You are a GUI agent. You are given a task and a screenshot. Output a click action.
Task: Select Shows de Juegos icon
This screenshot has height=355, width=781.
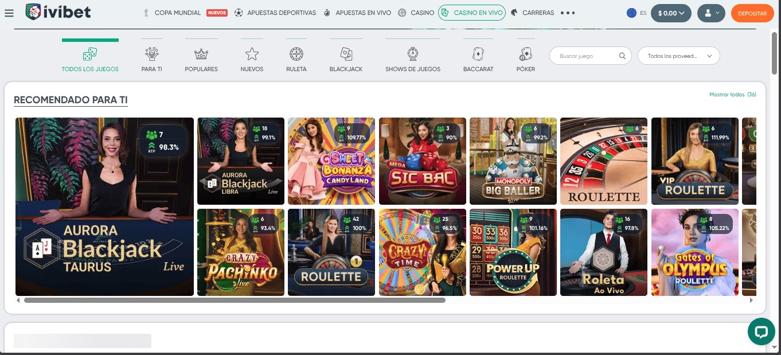click(413, 54)
